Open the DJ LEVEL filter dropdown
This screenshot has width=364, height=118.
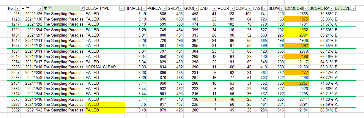point(353,8)
